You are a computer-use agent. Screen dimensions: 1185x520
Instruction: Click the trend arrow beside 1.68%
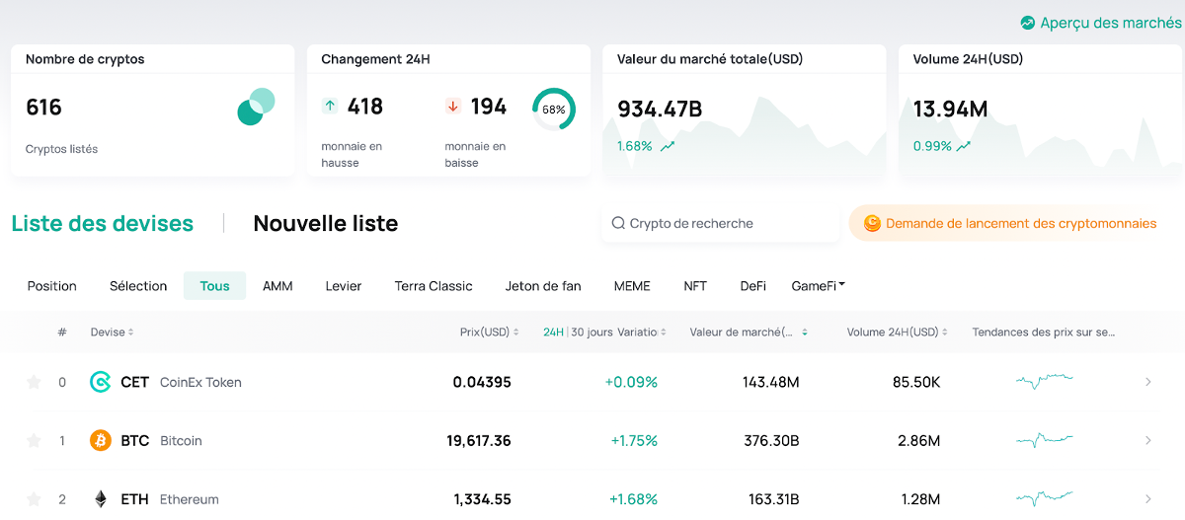coord(668,146)
